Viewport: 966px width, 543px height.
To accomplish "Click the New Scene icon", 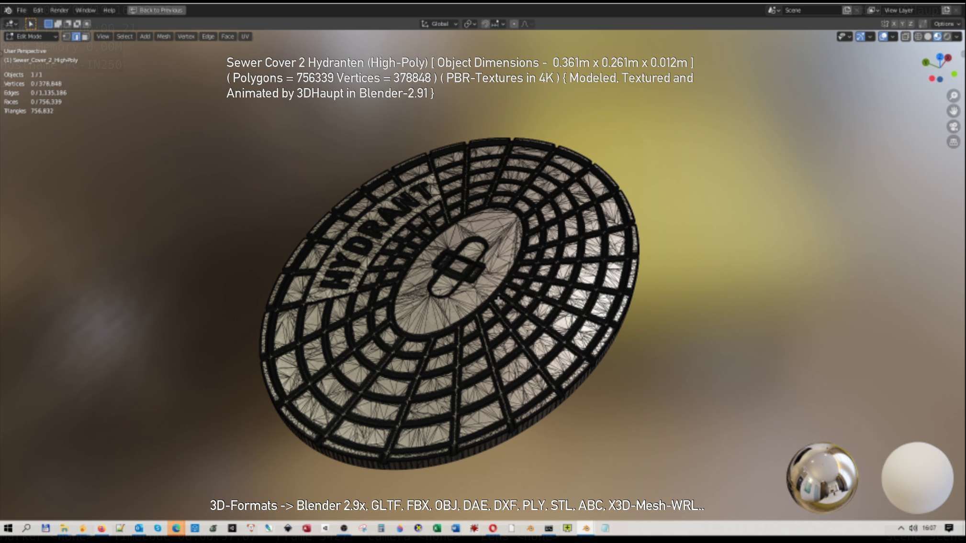I will (x=847, y=10).
